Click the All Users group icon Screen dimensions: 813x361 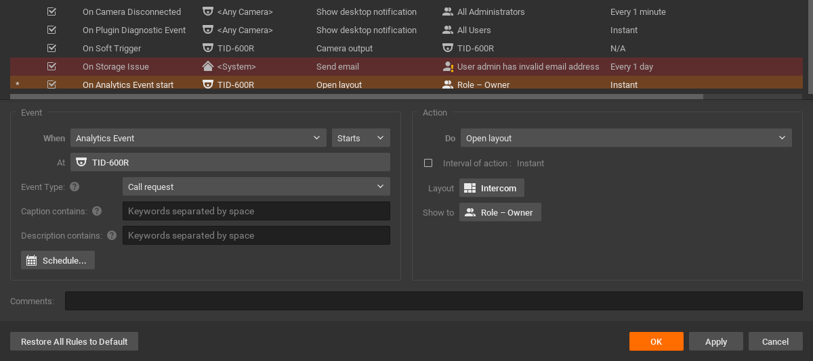tap(447, 30)
